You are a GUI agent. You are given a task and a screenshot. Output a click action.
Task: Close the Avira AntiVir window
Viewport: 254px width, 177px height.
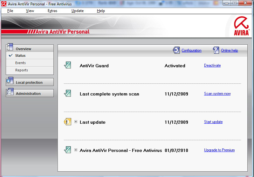click(245, 3)
